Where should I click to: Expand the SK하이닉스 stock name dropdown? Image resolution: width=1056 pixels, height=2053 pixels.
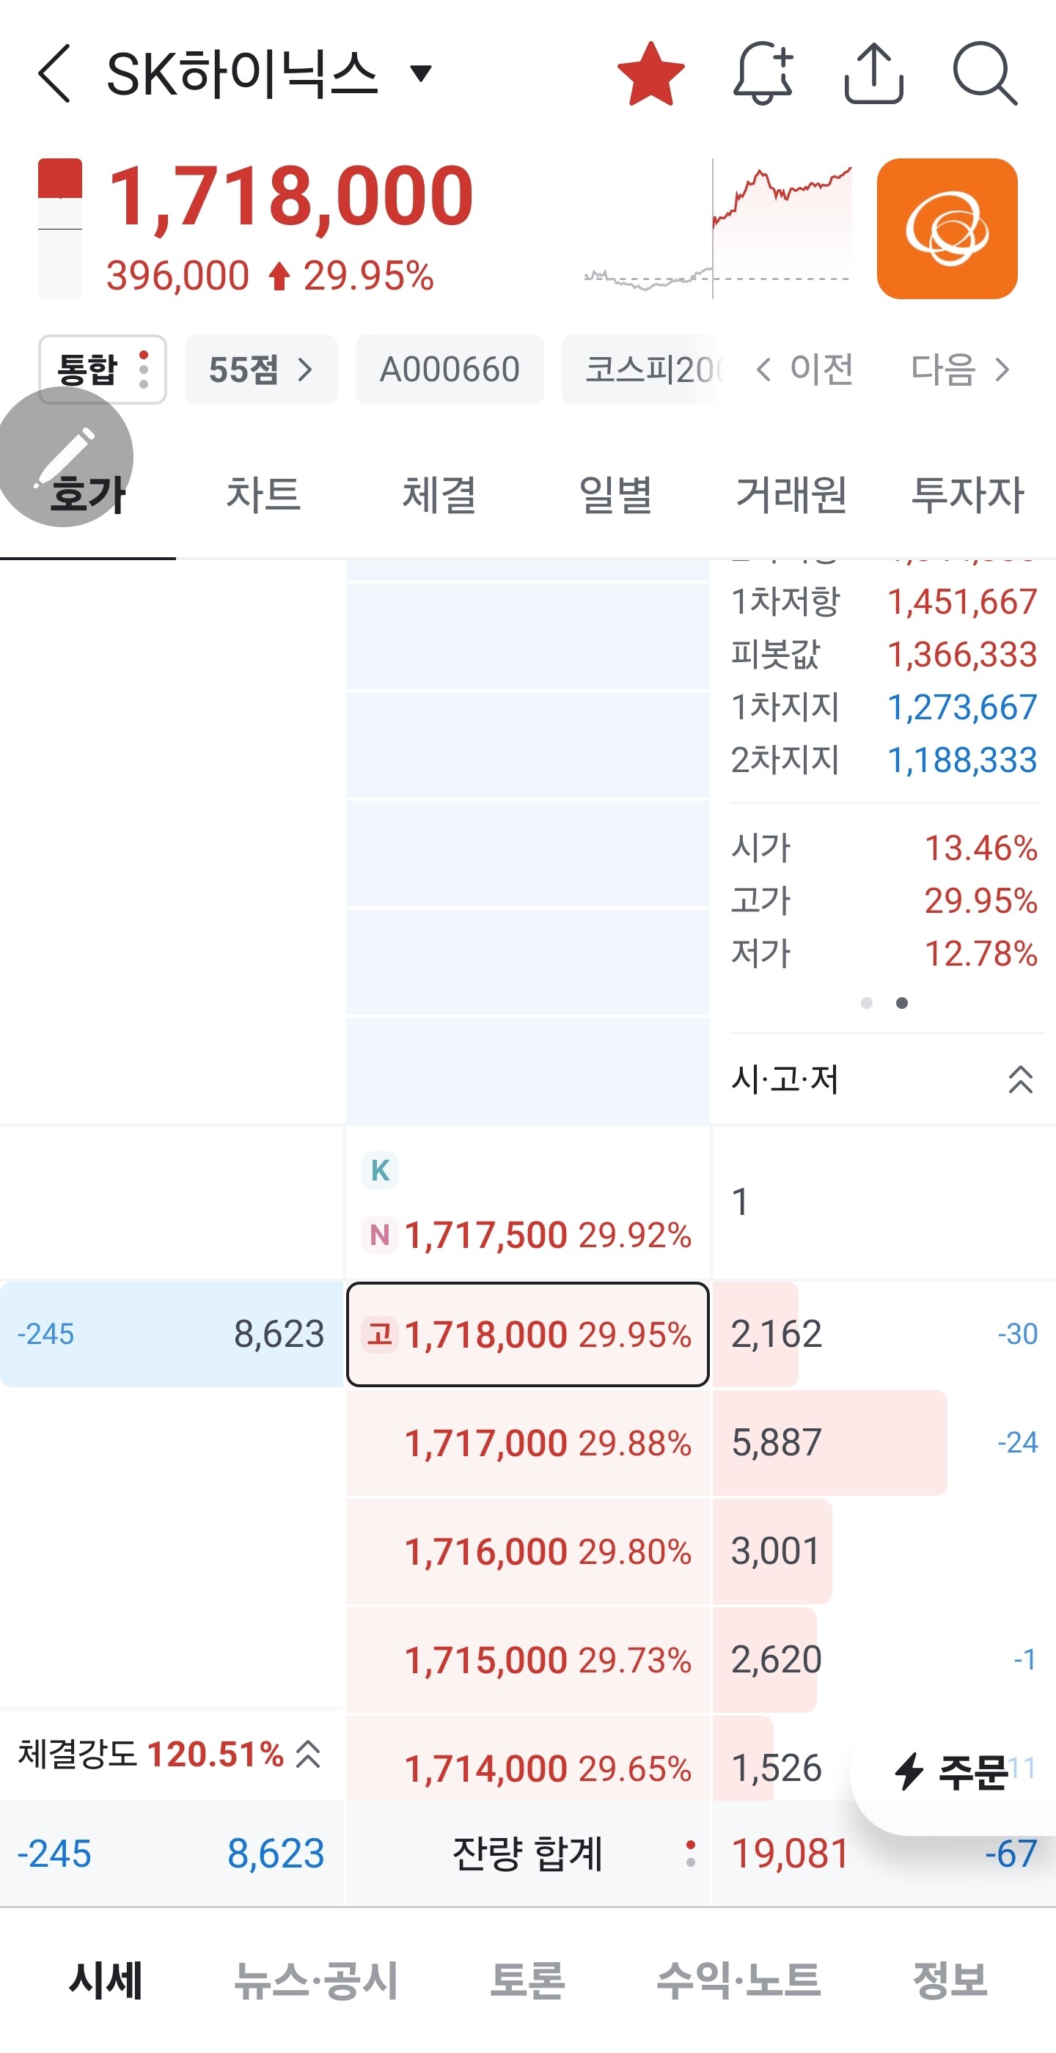coord(421,74)
